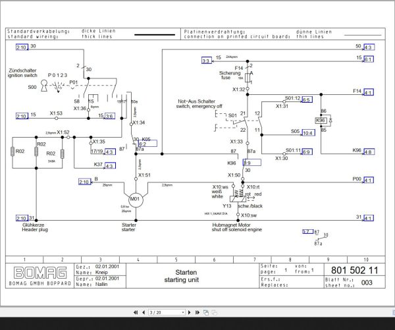Click the name 'Nallin'
This screenshot has height=330, width=395.
[101, 285]
